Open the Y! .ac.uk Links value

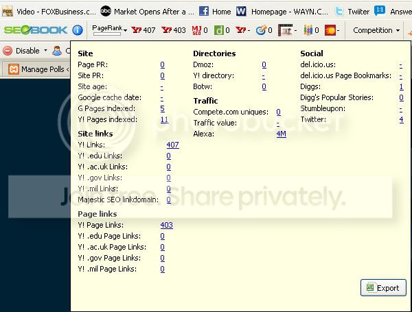169,167
